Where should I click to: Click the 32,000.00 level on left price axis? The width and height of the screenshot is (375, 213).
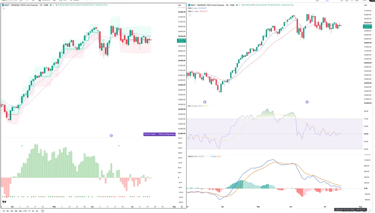coord(181,12)
